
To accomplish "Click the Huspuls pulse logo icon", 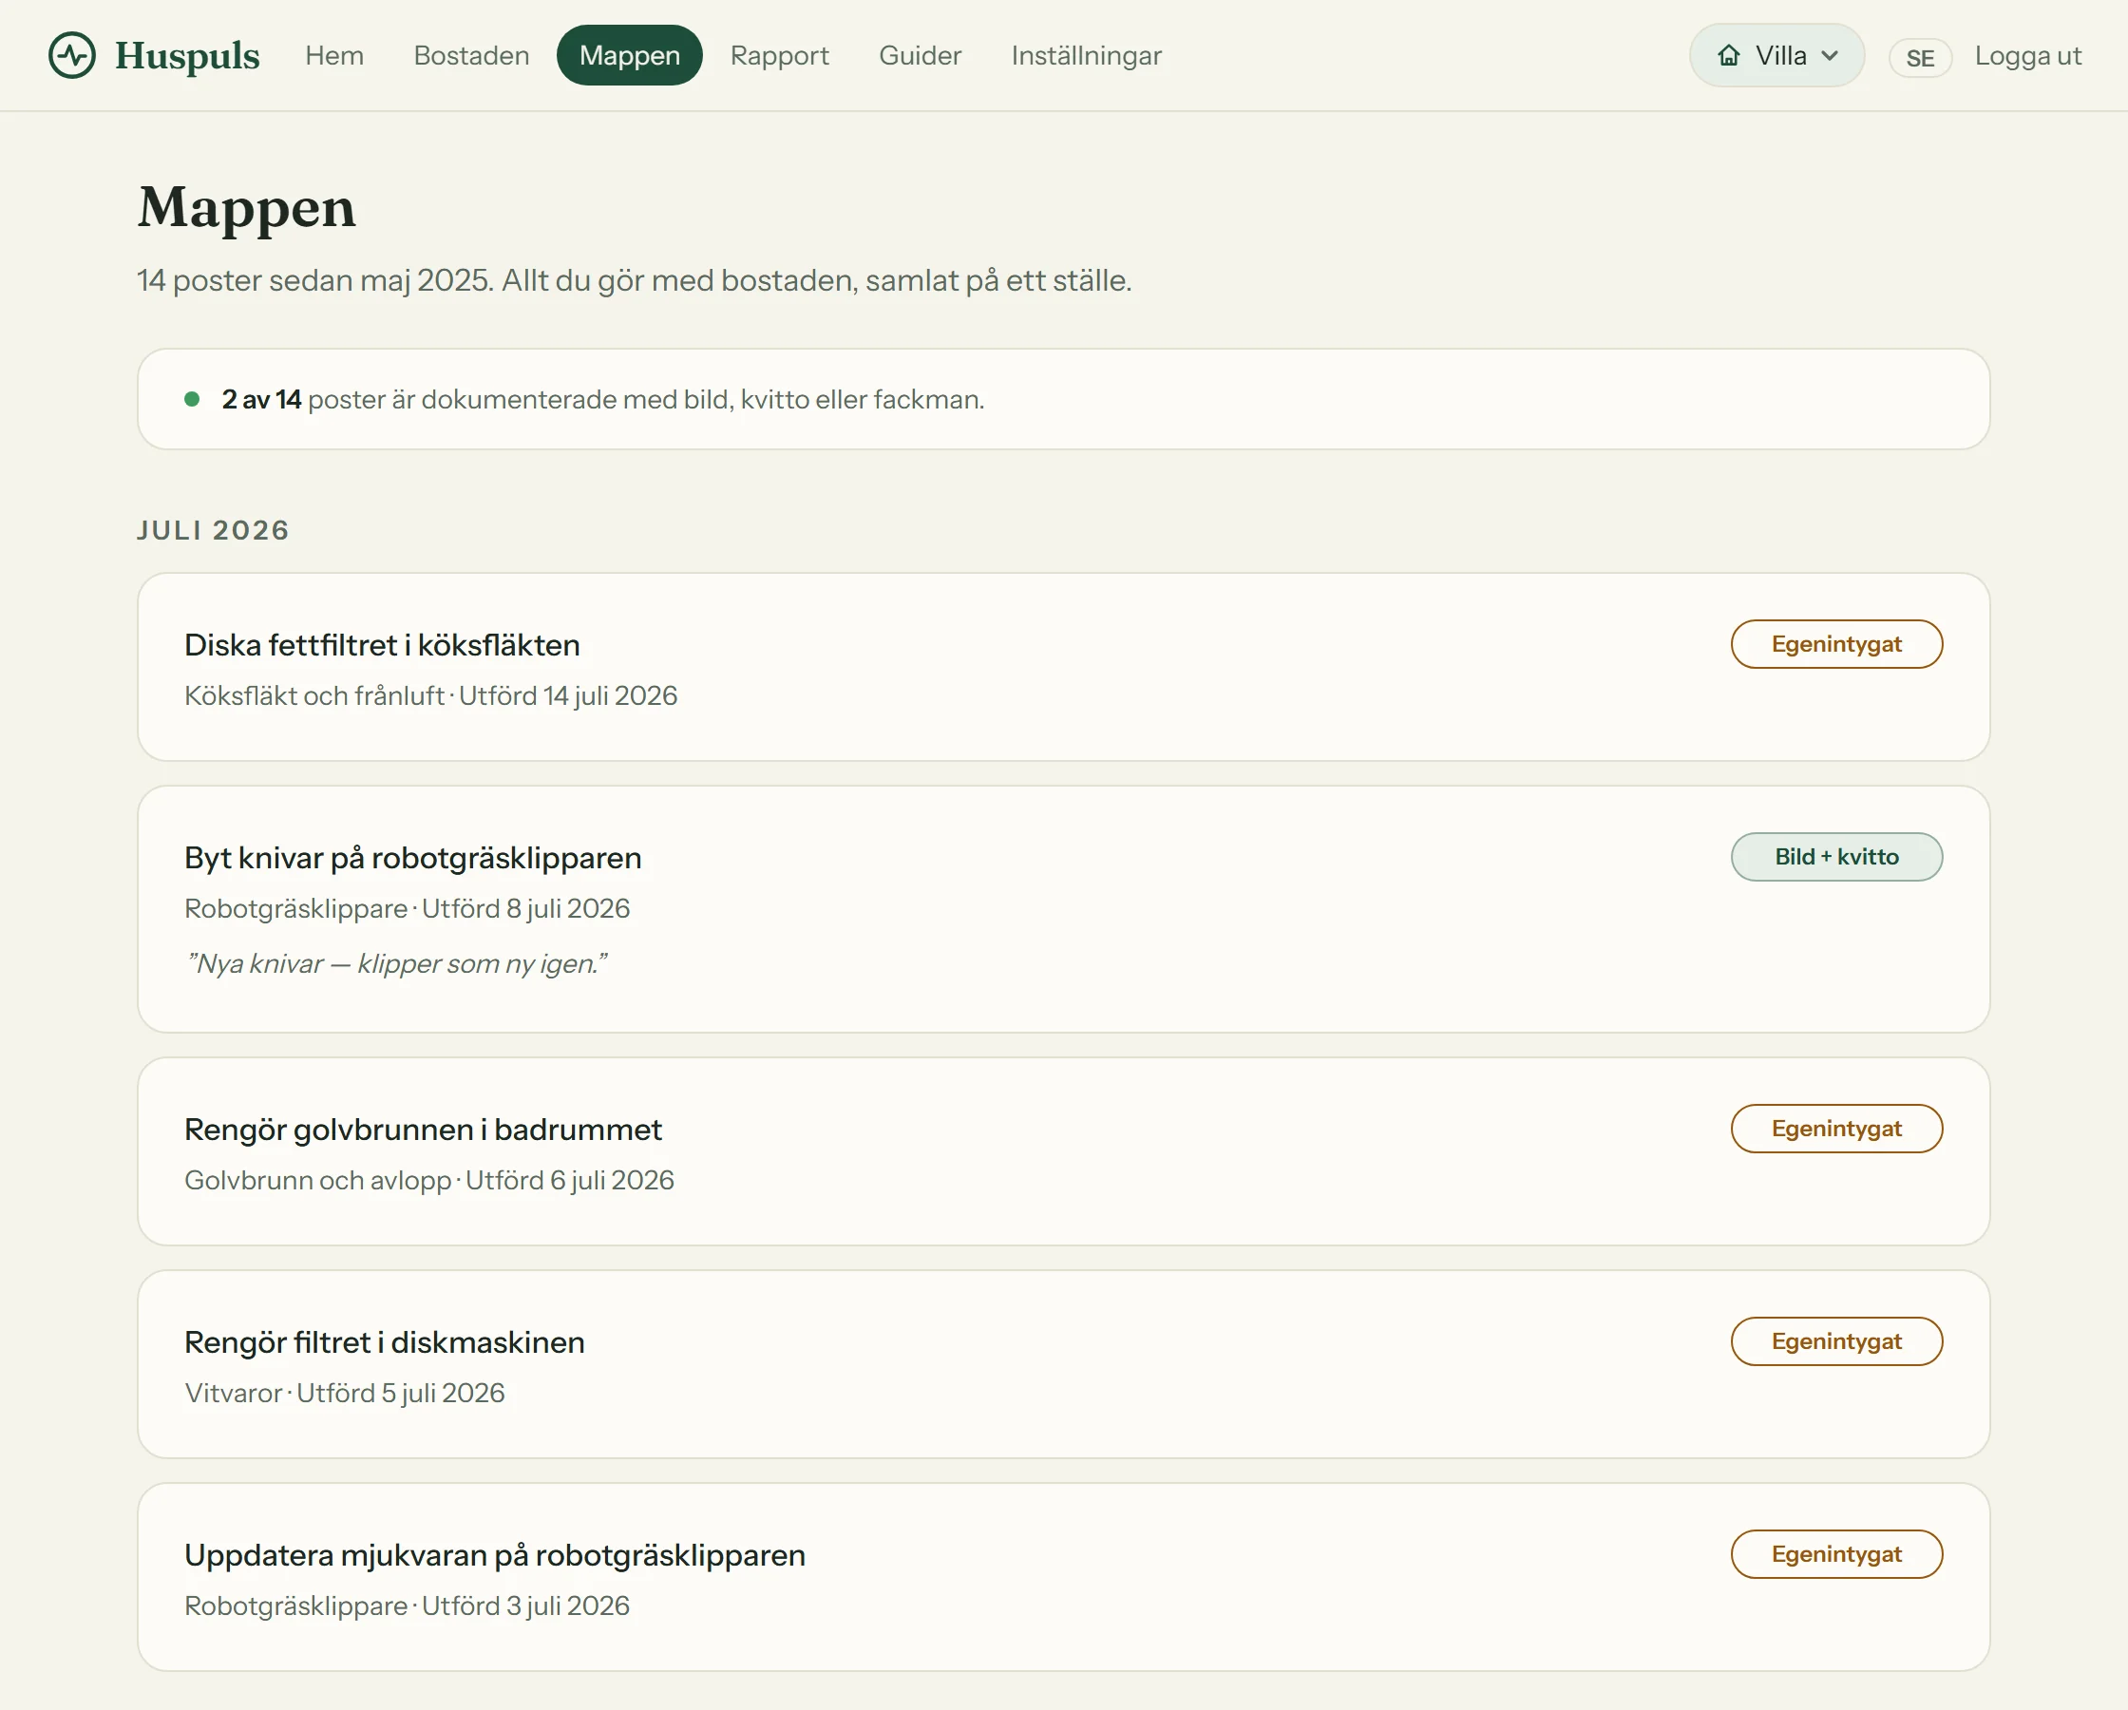I will (72, 55).
